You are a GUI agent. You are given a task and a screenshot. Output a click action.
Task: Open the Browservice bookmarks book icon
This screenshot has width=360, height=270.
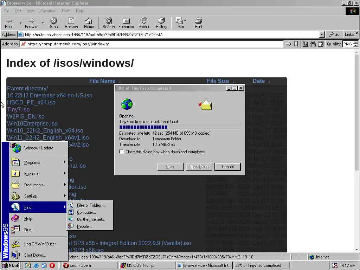point(305,44)
